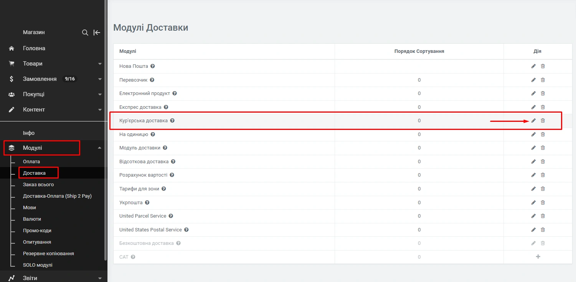Click the question mark beside Експрес доставка
Image resolution: width=576 pixels, height=282 pixels.
[166, 107]
